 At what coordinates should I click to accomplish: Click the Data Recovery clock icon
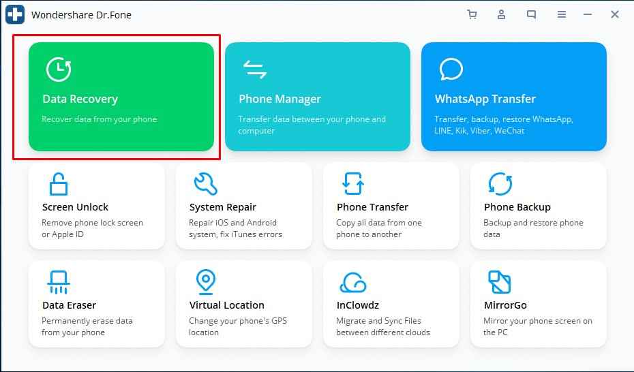(x=59, y=69)
